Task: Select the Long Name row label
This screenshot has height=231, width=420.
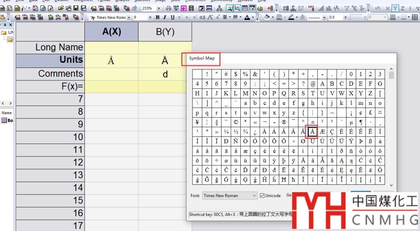Action: (x=50, y=47)
